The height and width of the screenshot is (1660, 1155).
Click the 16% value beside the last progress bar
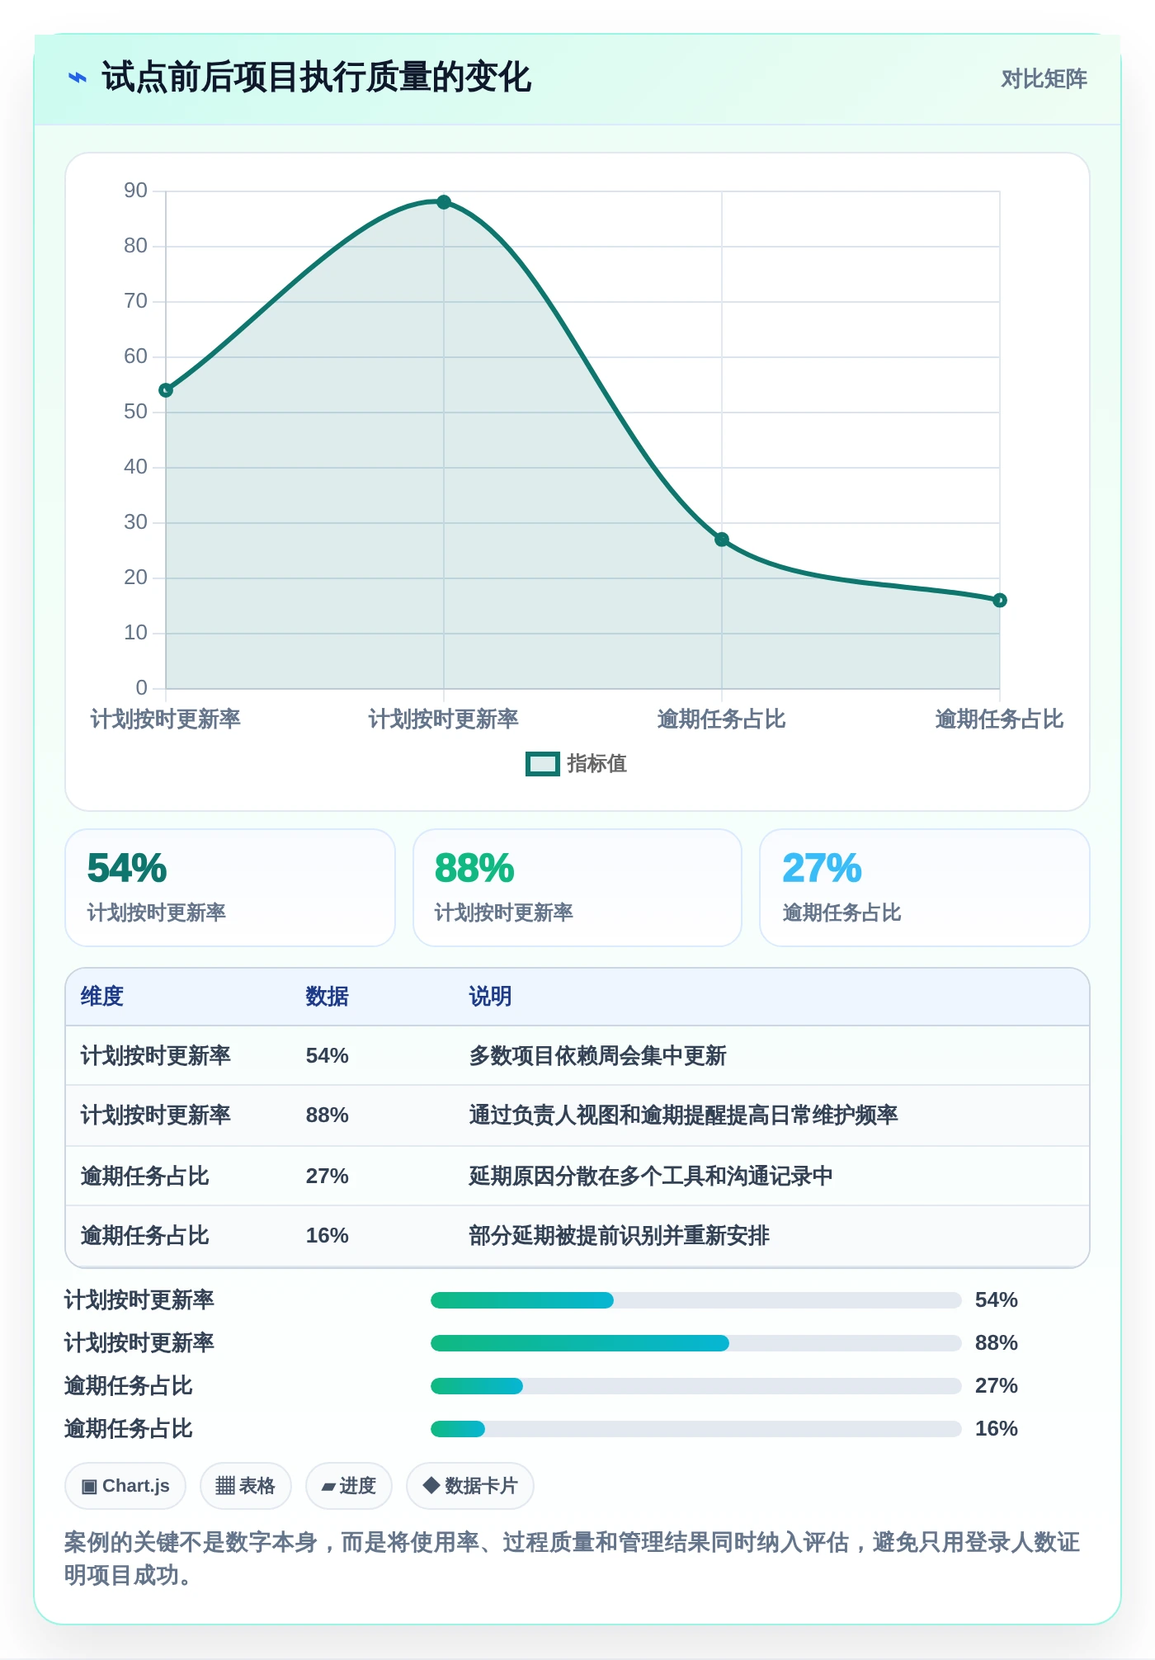tap(997, 1429)
